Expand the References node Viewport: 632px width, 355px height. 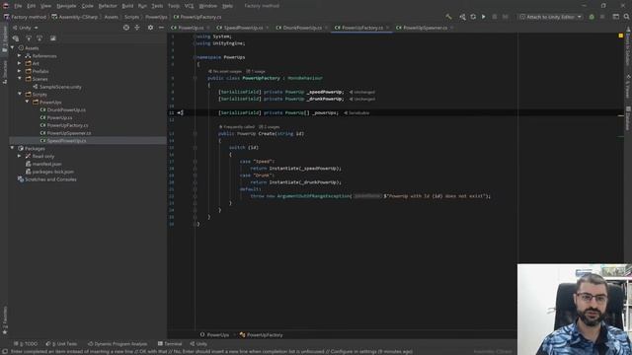[x=20, y=56]
